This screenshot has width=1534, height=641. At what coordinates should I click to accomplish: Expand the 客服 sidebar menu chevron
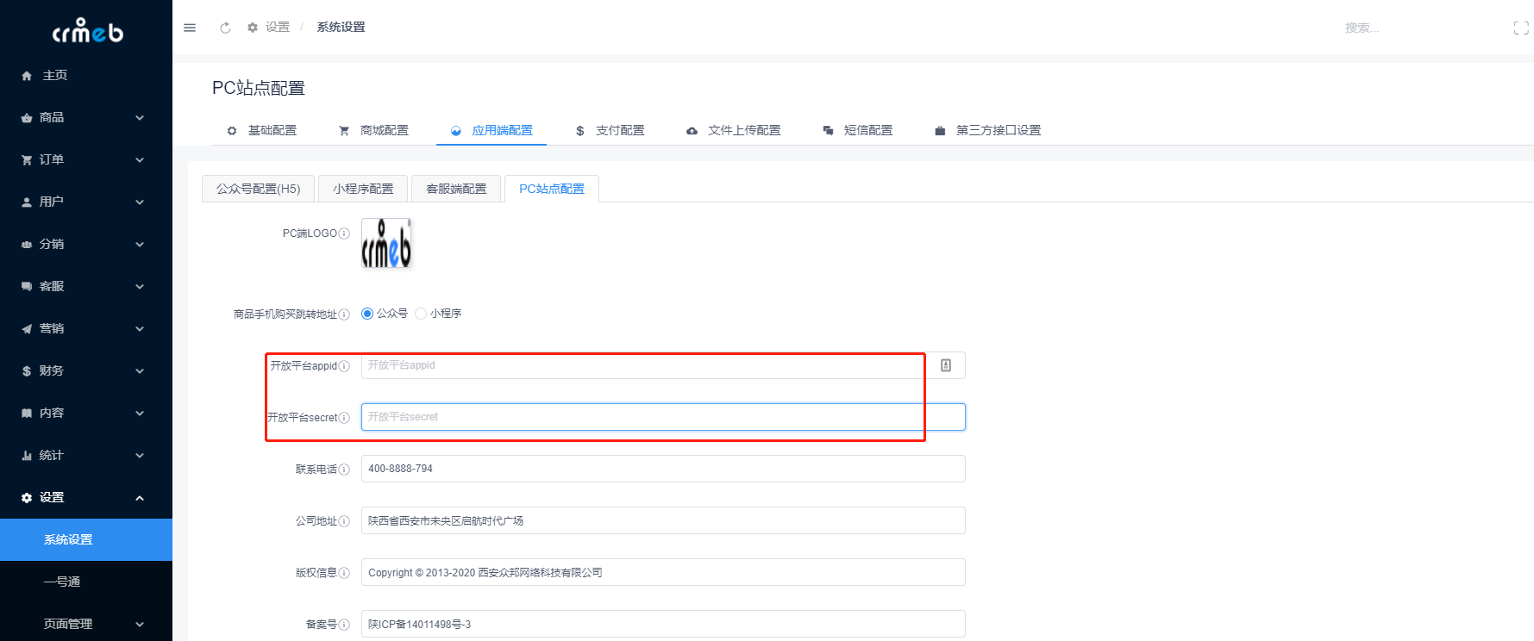click(140, 287)
